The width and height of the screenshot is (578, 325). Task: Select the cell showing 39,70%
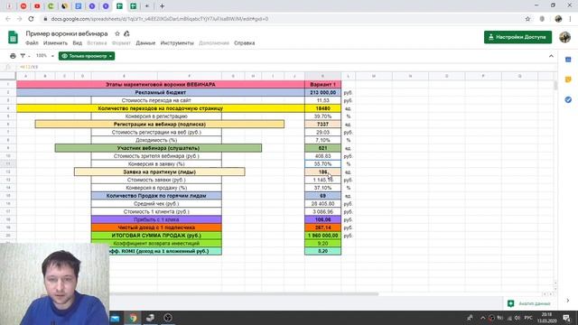pyautogui.click(x=323, y=116)
